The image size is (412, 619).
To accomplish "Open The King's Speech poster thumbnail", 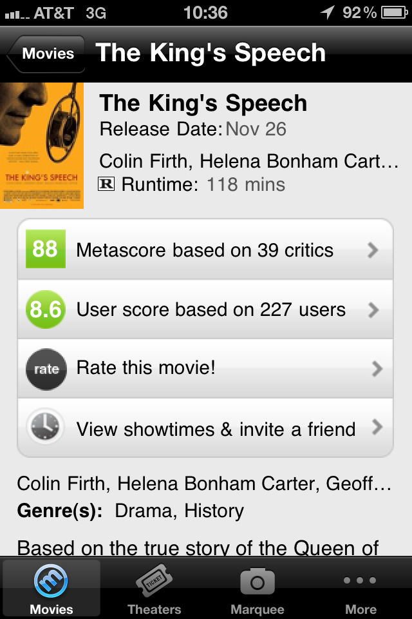I will (42, 146).
